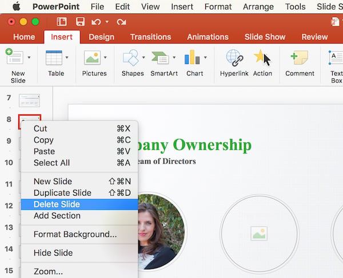The height and width of the screenshot is (278, 343).
Task: Switch to the Animations tab
Action: tap(208, 37)
